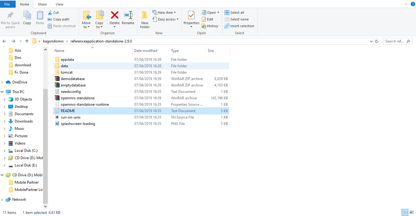Open the Open command dropdown arrow
The height and width of the screenshot is (216, 416).
click(x=218, y=13)
